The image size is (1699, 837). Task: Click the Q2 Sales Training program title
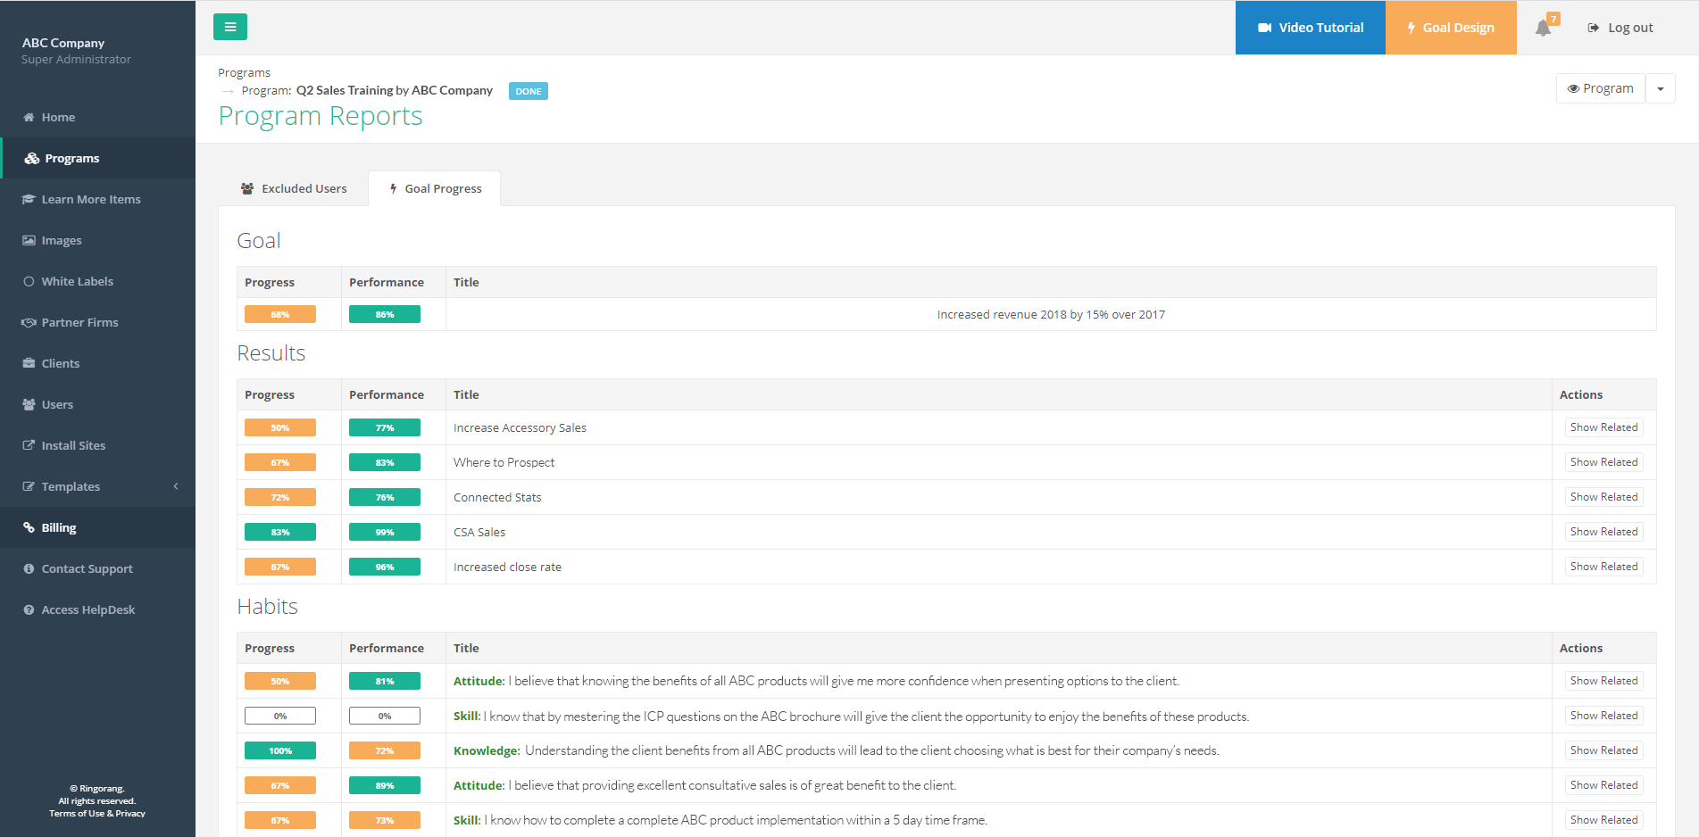395,90
